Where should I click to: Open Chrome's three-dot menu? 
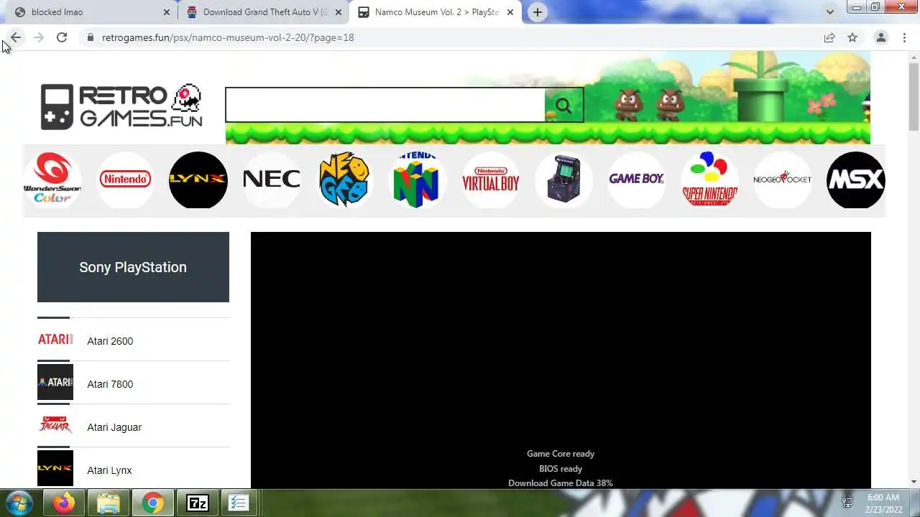pos(904,37)
